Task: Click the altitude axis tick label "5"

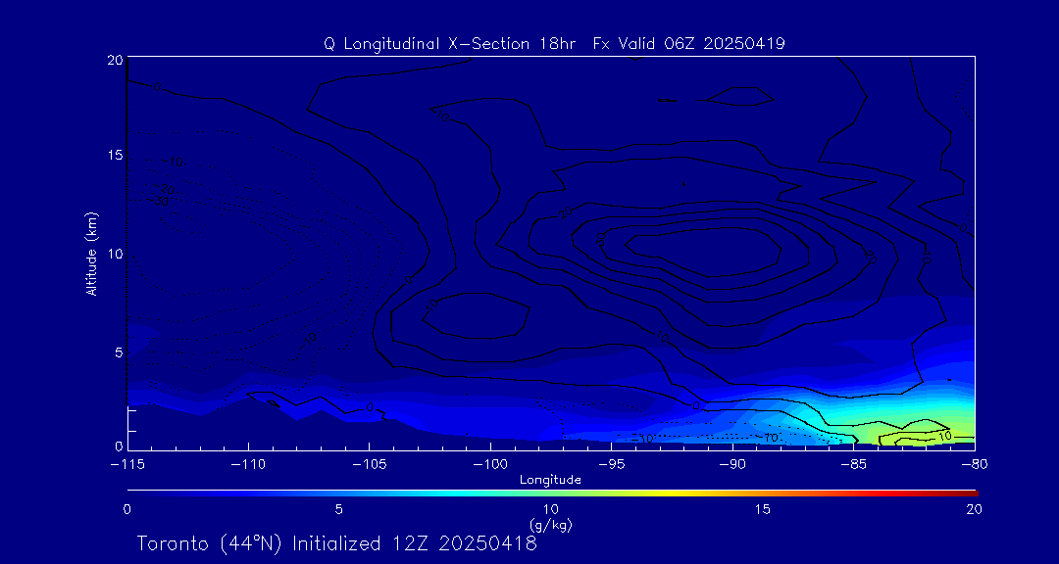Action: [x=118, y=352]
